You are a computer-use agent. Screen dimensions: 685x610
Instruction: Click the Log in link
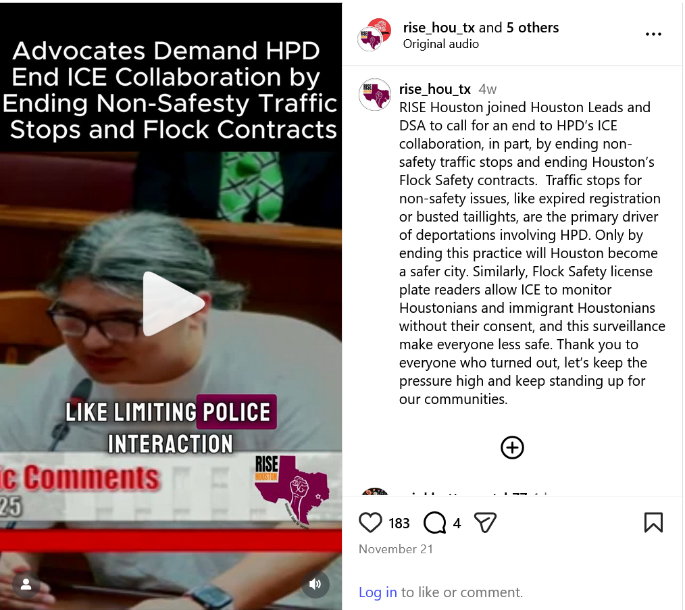click(x=378, y=592)
